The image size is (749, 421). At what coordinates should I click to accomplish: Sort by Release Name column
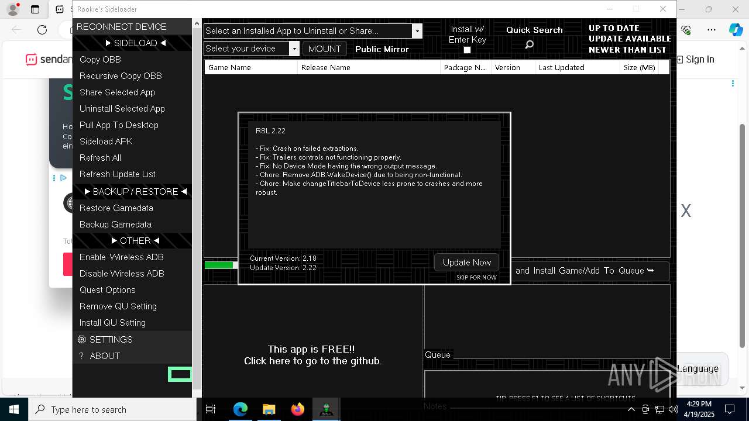click(x=369, y=67)
